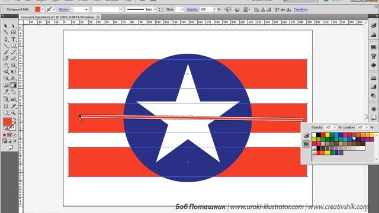
Task: Open gradient stop Opacity stepper arrow
Action: click(335, 127)
